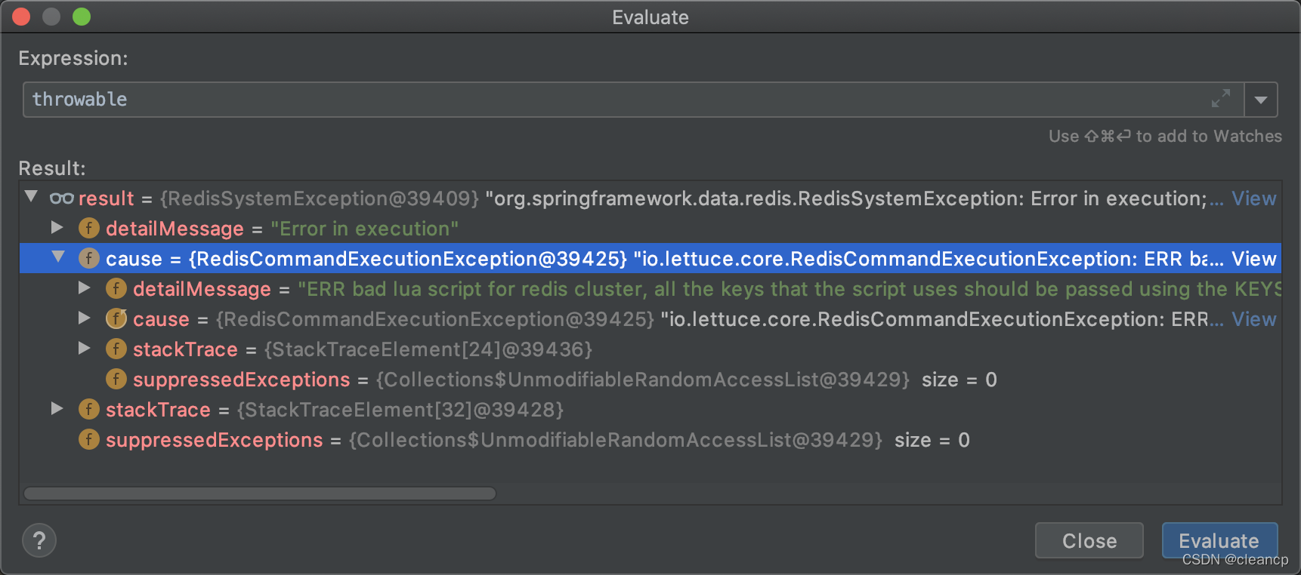Expand the nested cause node under cause
1301x575 pixels.
pos(85,318)
